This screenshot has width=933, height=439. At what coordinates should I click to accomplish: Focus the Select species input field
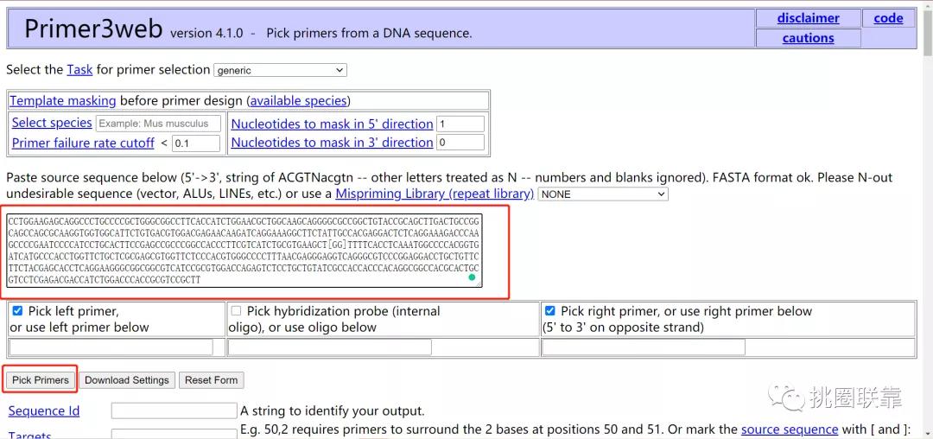[158, 124]
